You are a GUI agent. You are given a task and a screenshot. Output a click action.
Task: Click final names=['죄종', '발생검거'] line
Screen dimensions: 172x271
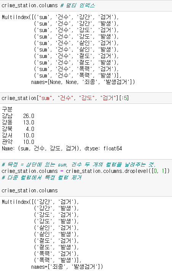67,266
